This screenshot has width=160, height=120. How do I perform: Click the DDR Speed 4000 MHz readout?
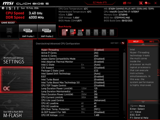(25, 17)
